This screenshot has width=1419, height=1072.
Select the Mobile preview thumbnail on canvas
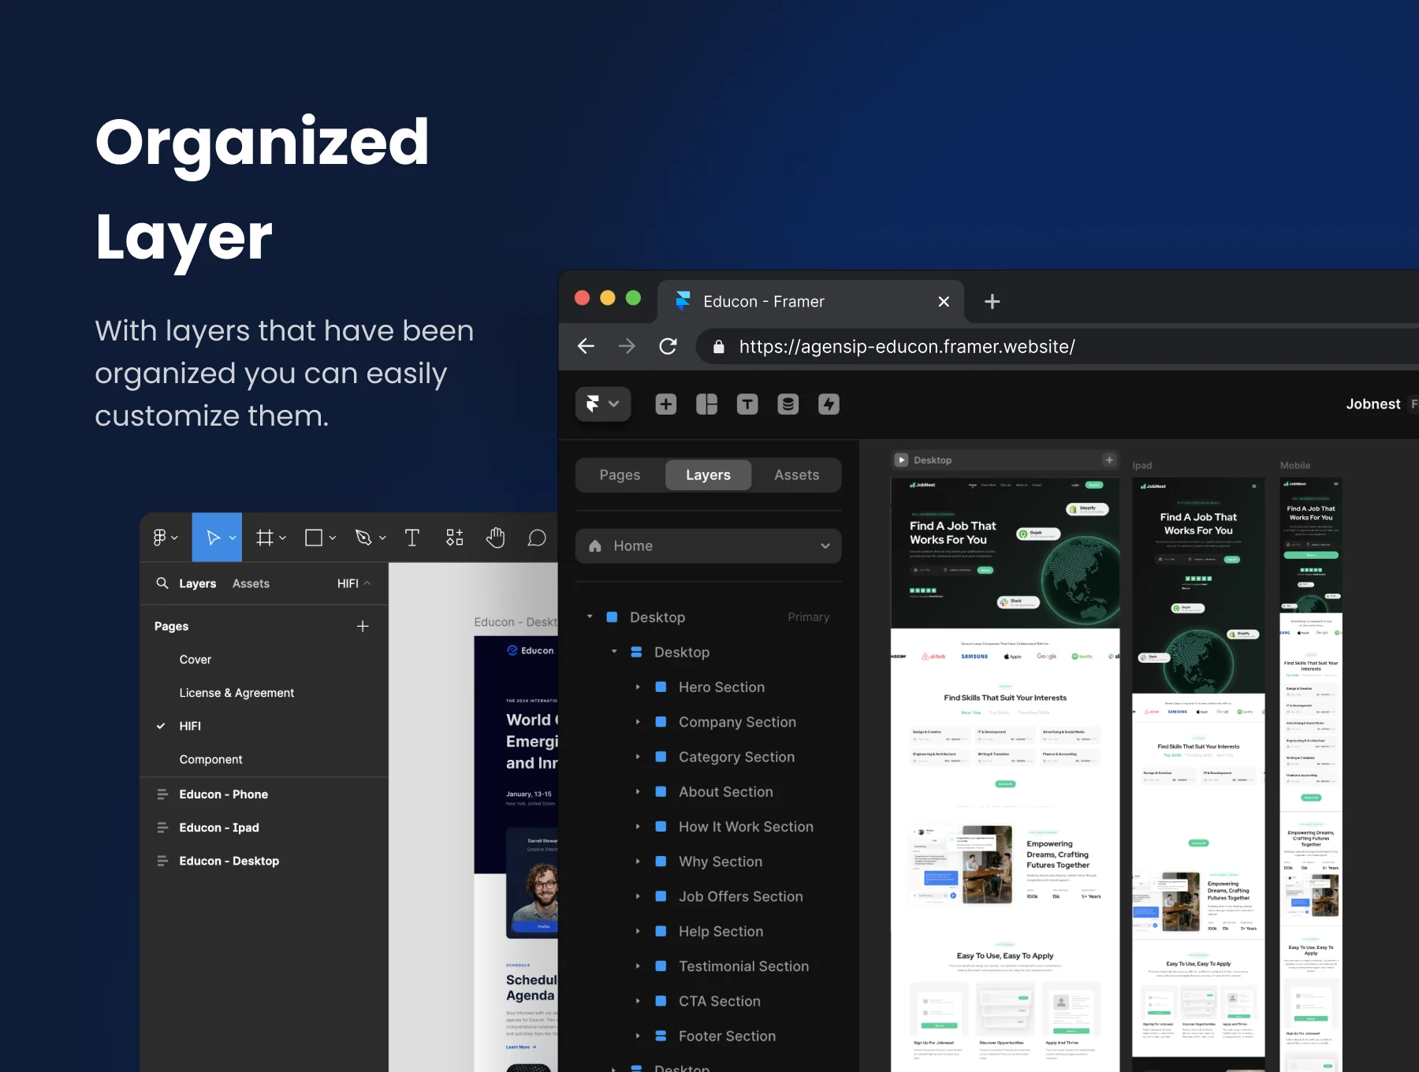click(1311, 774)
